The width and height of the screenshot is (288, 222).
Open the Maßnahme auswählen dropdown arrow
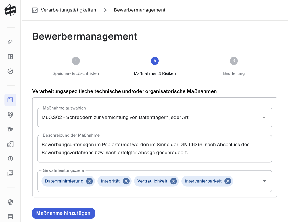[x=264, y=118]
